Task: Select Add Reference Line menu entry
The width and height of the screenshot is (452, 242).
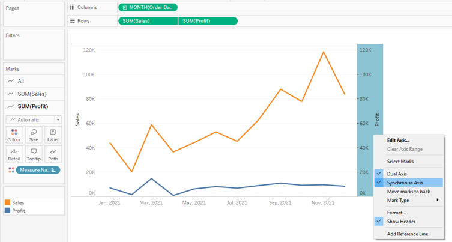Action: point(407,234)
